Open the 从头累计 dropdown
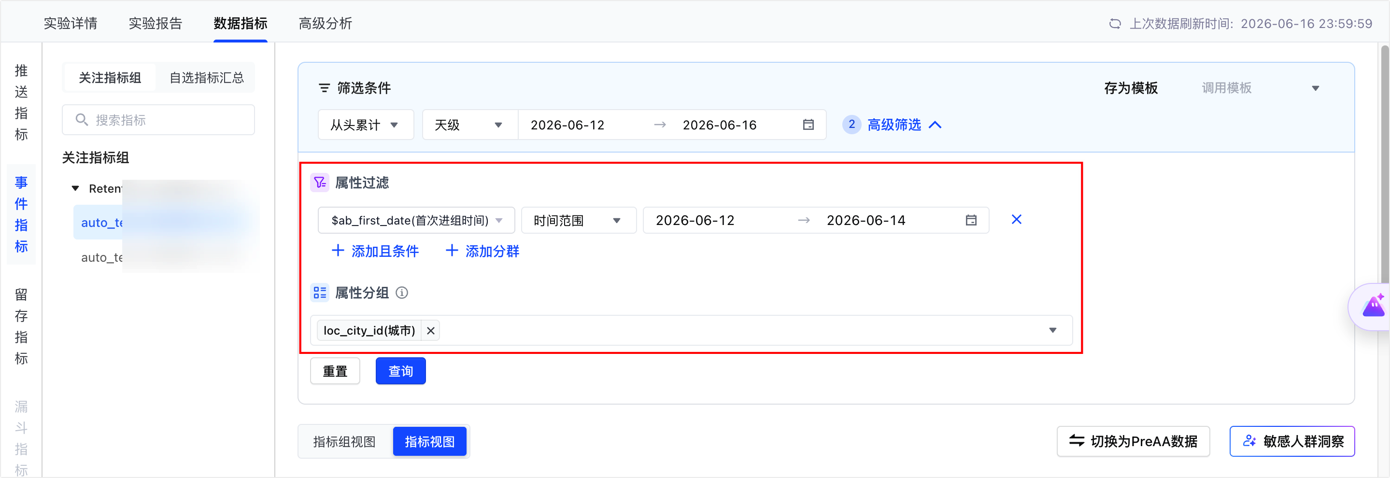Viewport: 1390px width, 478px height. click(366, 125)
